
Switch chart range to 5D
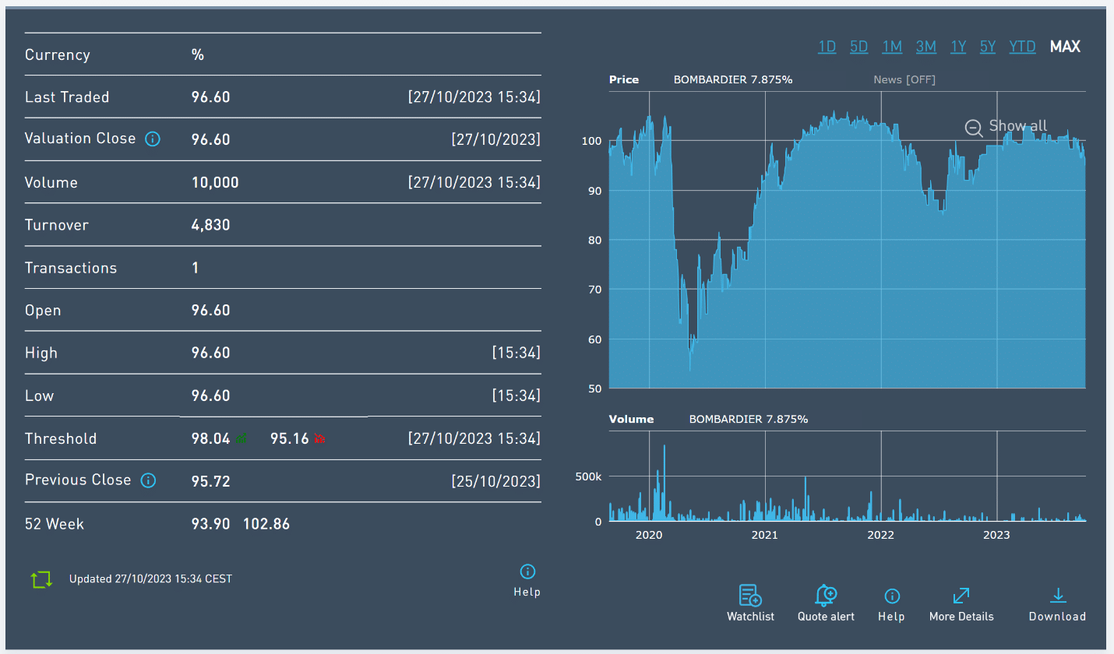[x=858, y=47]
